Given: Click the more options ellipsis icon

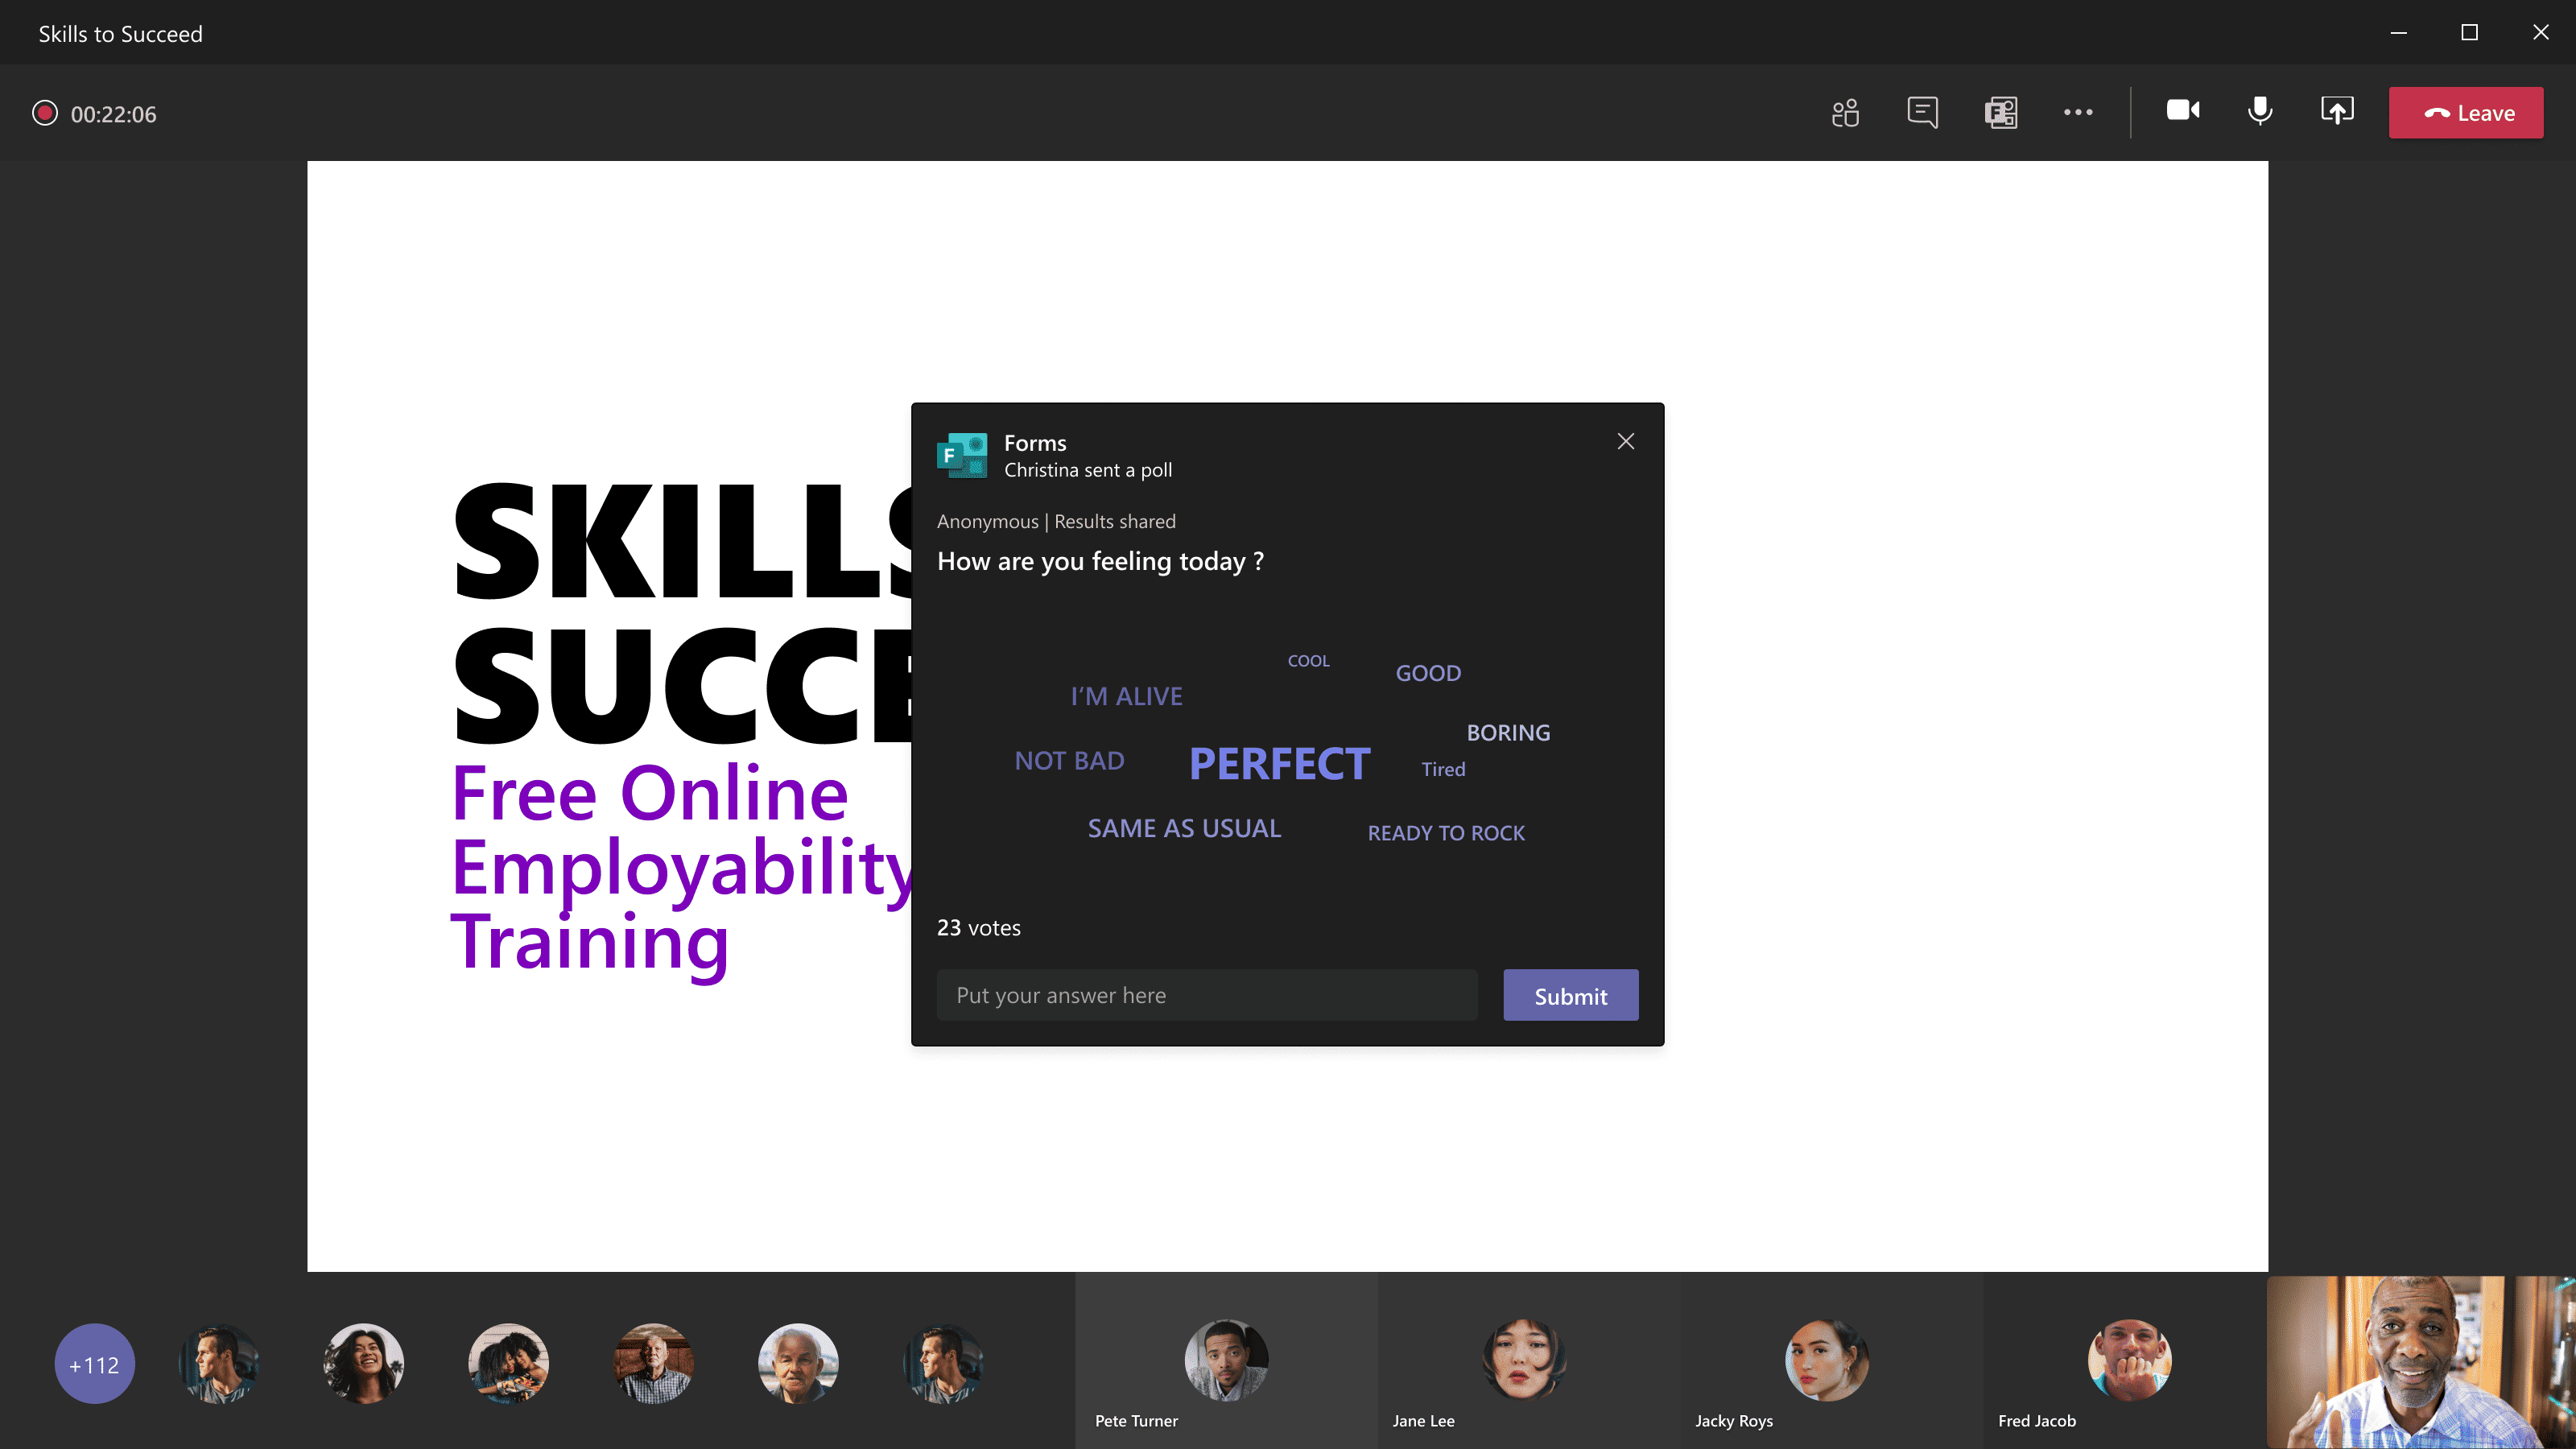Looking at the screenshot, I should click(x=2079, y=111).
